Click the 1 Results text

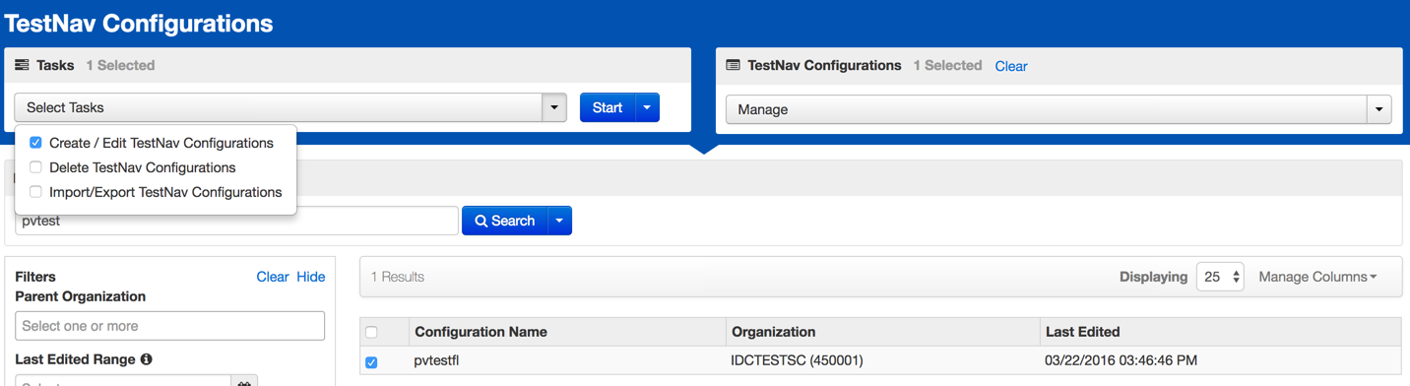[x=398, y=277]
